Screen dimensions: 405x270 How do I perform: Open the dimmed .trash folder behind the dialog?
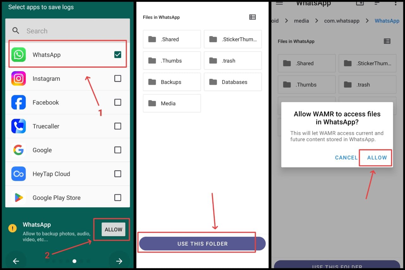tap(368, 85)
